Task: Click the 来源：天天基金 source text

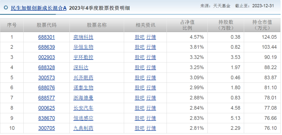Action: 215,6
